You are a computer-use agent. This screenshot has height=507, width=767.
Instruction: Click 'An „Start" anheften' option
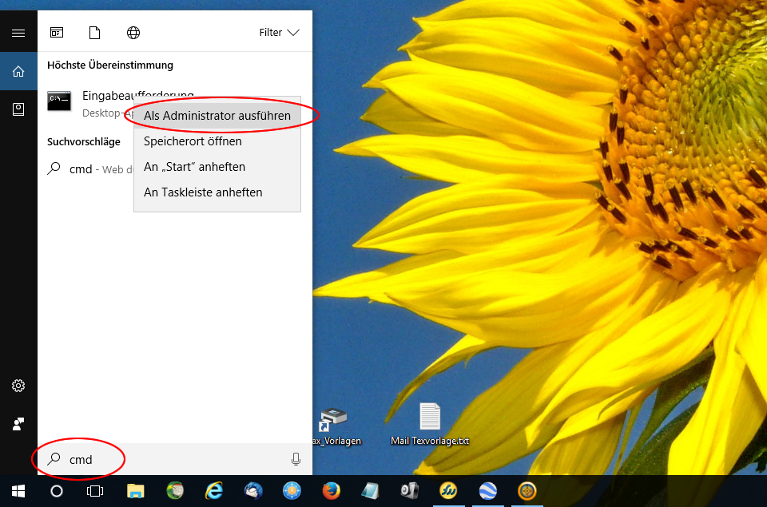pyautogui.click(x=194, y=167)
